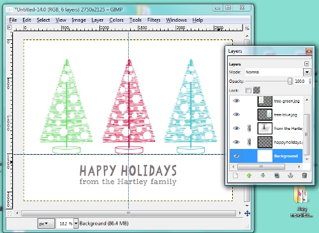Expand the layer Mode dropdown

pos(307,72)
